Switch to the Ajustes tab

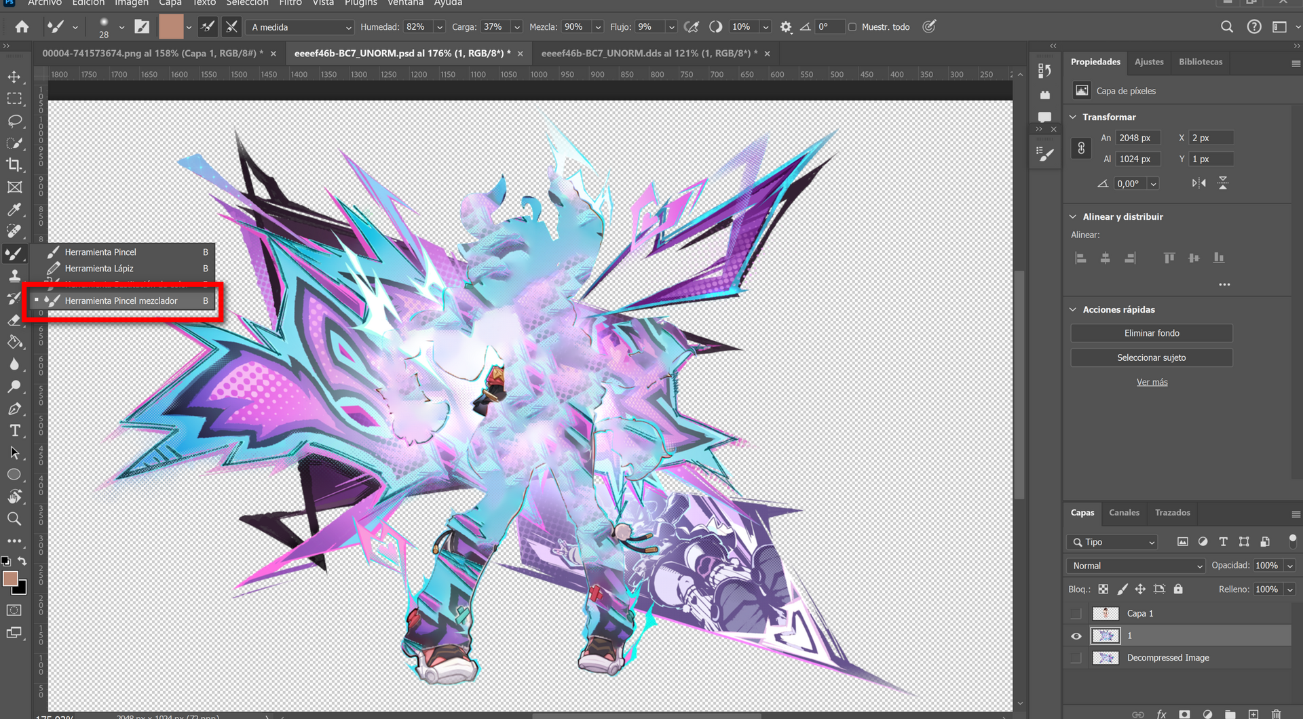[x=1149, y=62]
